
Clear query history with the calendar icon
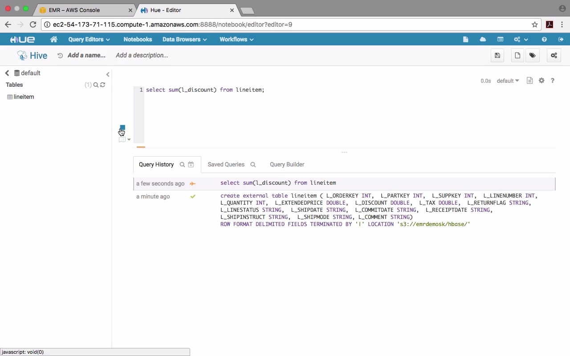click(x=191, y=165)
